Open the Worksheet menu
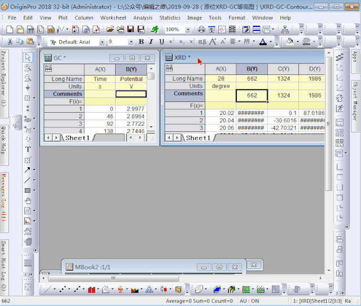The width and height of the screenshot is (361, 306). [113, 17]
